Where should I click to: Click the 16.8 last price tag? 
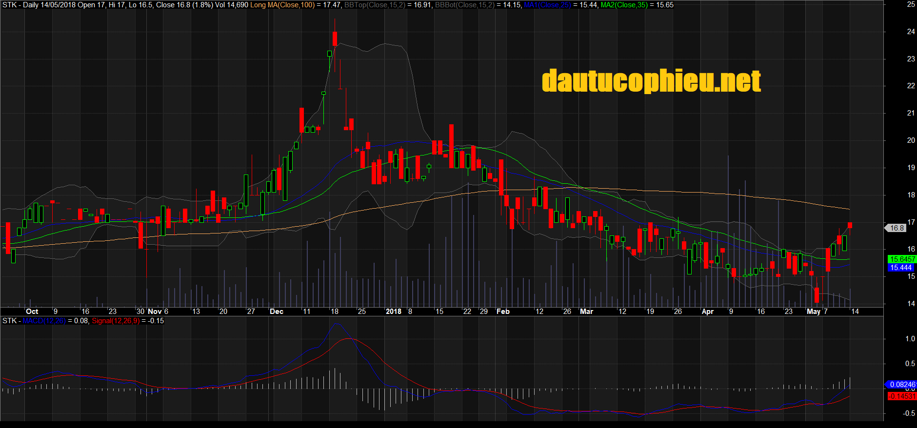(897, 228)
